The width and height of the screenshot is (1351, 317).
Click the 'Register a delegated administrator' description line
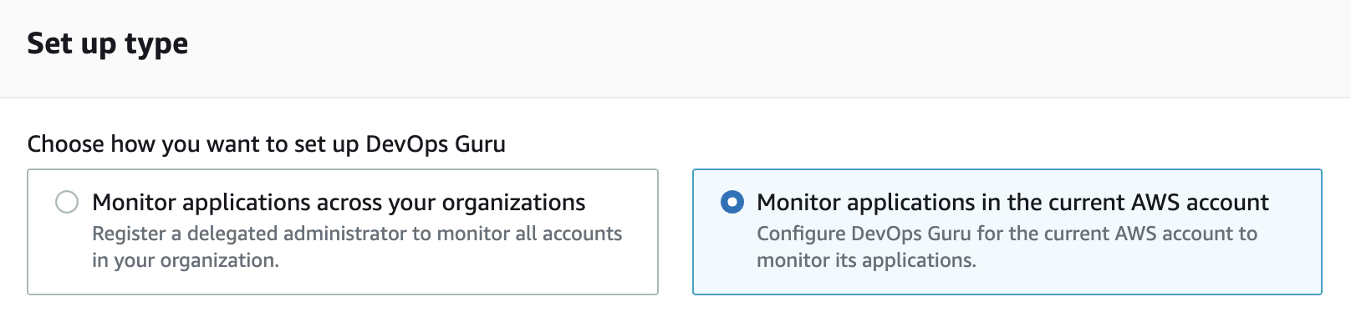click(357, 234)
